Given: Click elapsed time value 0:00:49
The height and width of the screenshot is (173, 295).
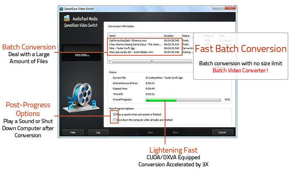Looking at the screenshot, I should tap(150, 89).
